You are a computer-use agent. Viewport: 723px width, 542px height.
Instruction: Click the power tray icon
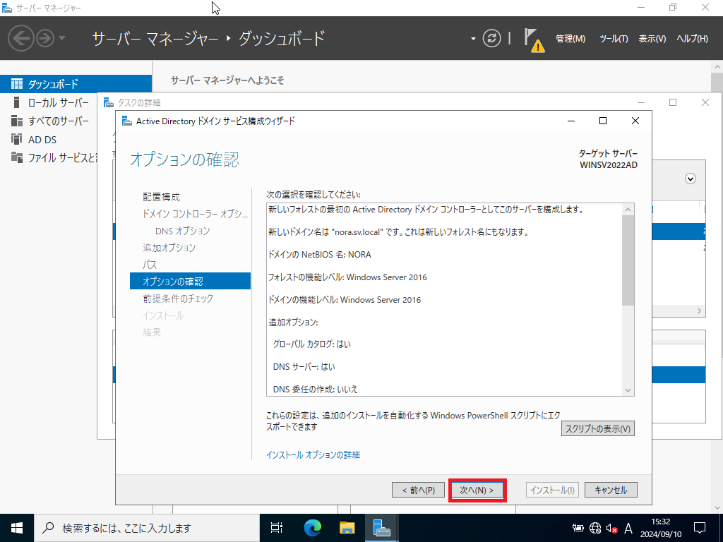[578, 528]
